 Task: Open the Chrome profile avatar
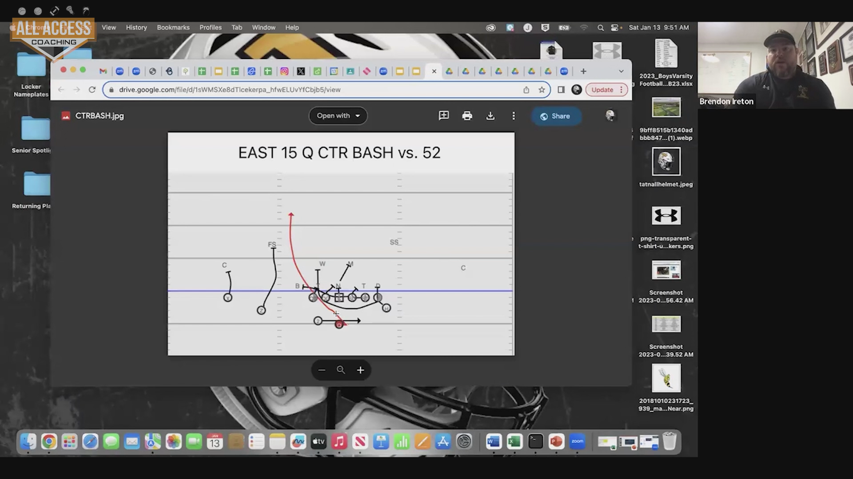[577, 90]
